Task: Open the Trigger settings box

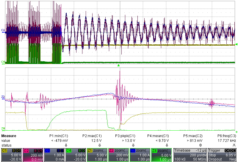Action: tap(222, 155)
